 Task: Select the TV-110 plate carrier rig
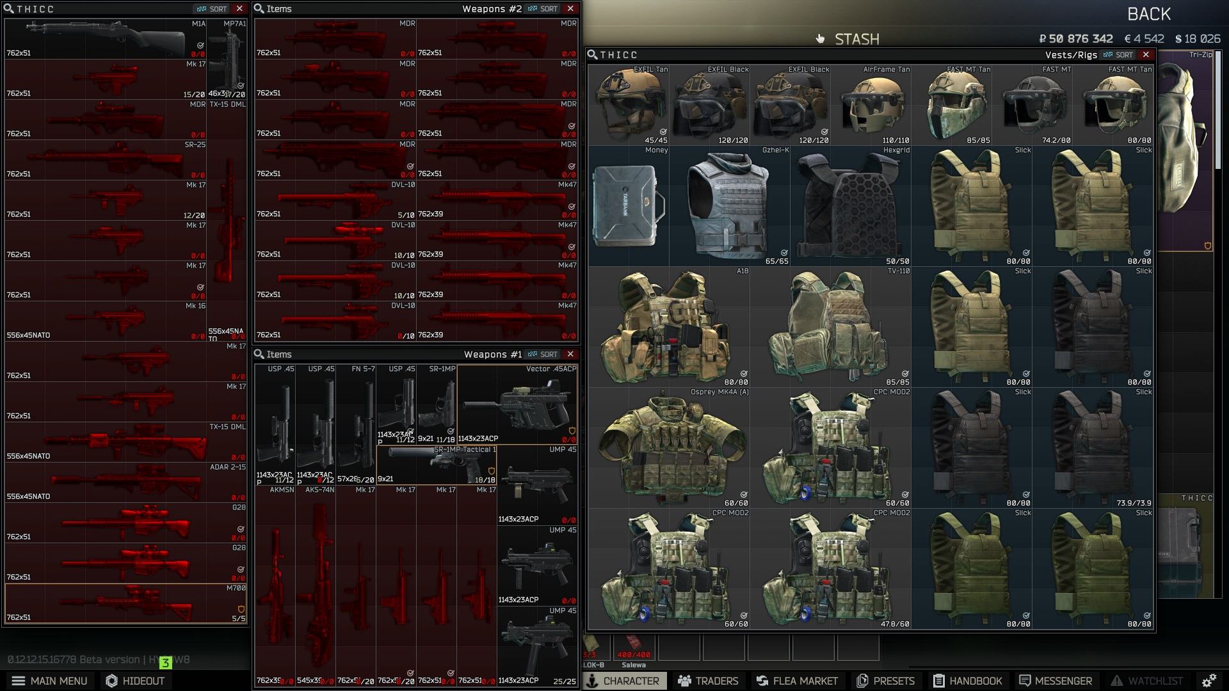830,327
